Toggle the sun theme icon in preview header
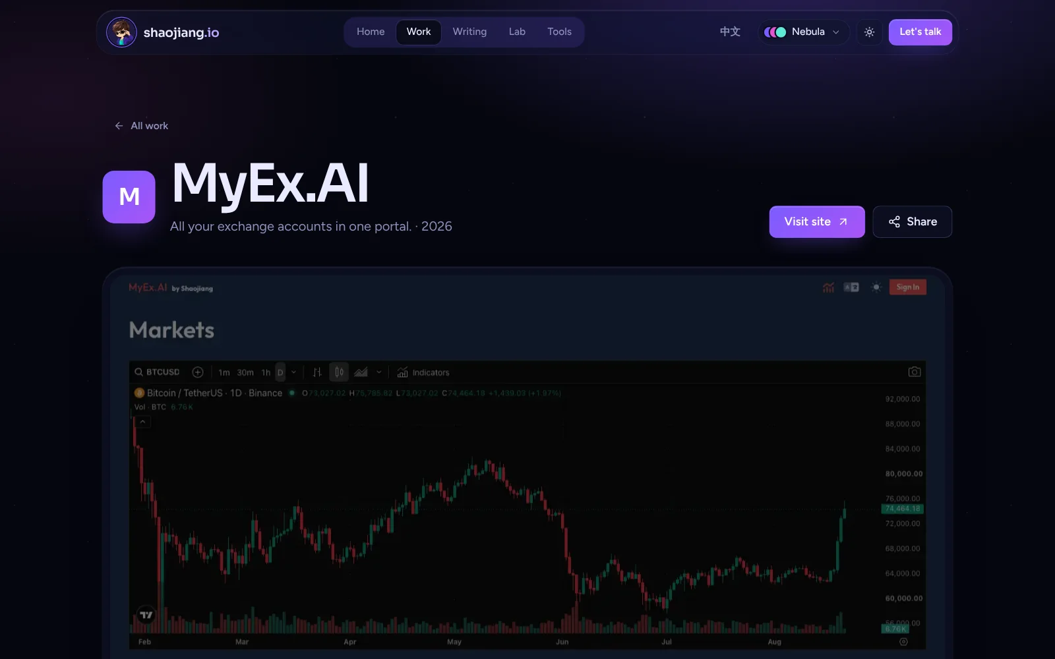1055x659 pixels. [x=876, y=287]
